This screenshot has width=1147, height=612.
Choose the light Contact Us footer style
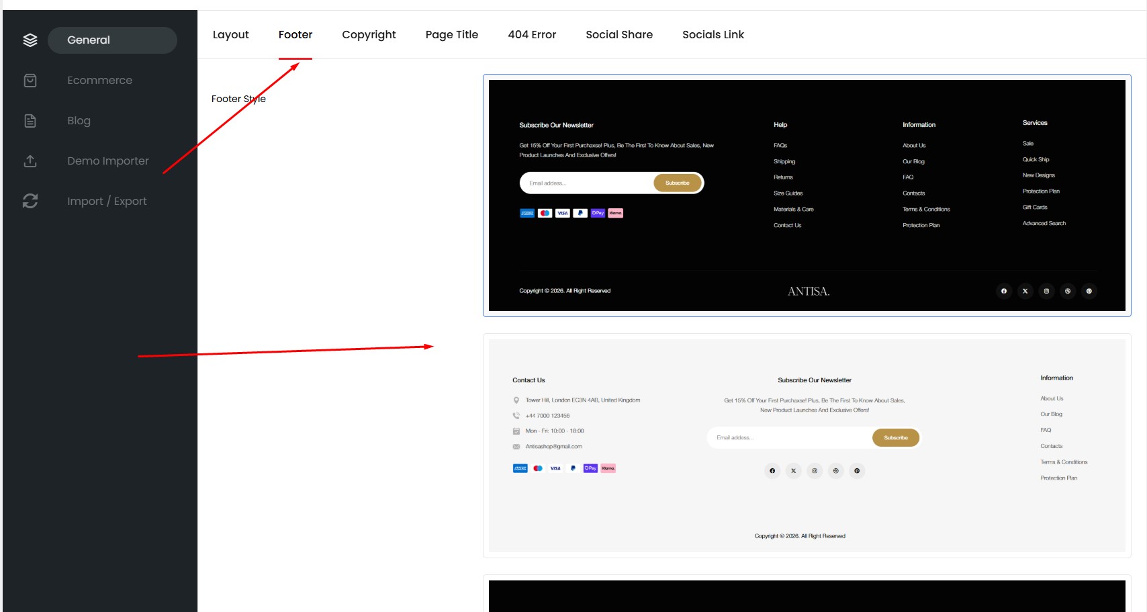pos(807,445)
